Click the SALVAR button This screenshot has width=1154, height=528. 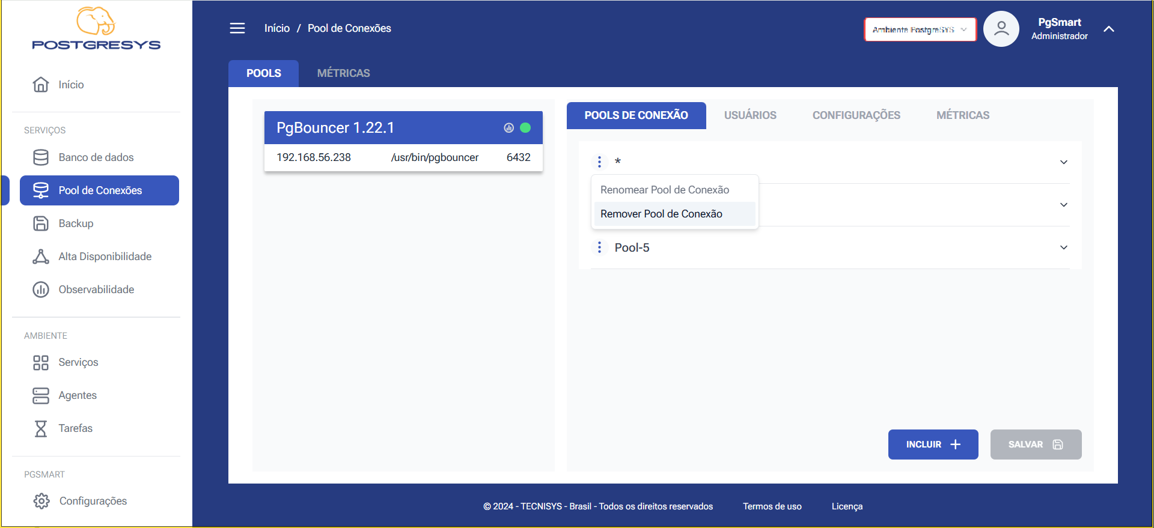1036,445
